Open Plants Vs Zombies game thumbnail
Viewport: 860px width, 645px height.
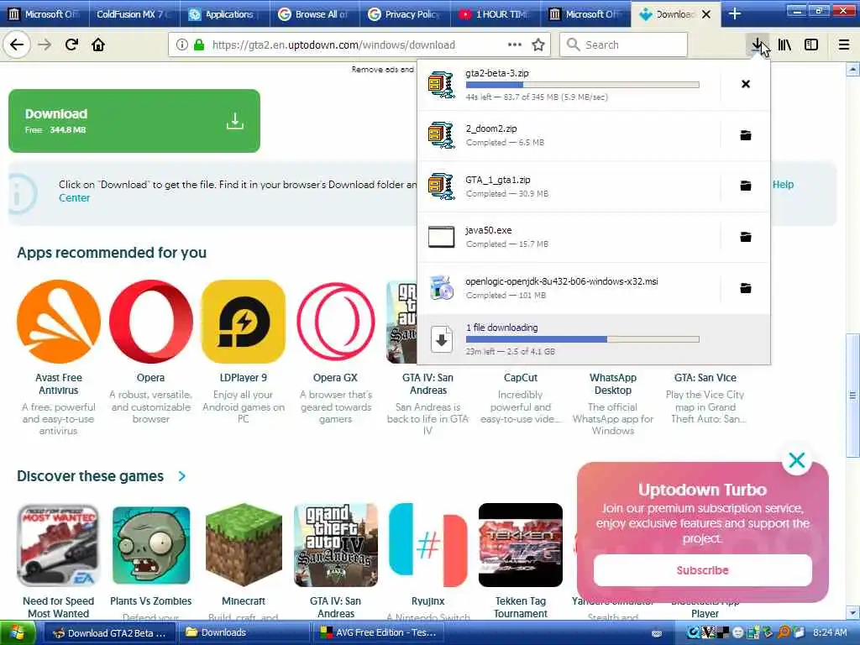click(151, 545)
